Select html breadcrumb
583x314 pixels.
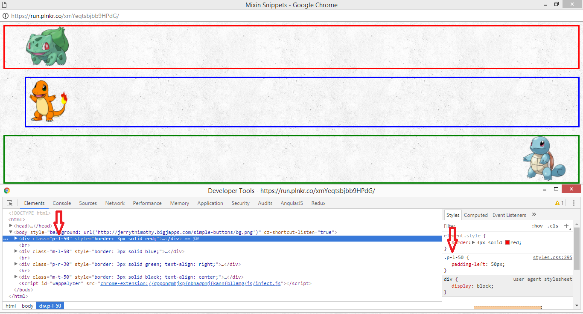11,306
